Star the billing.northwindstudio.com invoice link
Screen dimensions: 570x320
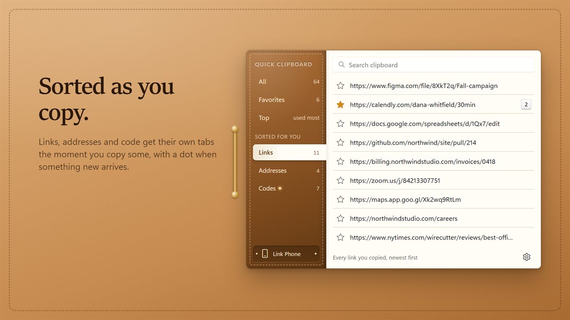(x=340, y=162)
